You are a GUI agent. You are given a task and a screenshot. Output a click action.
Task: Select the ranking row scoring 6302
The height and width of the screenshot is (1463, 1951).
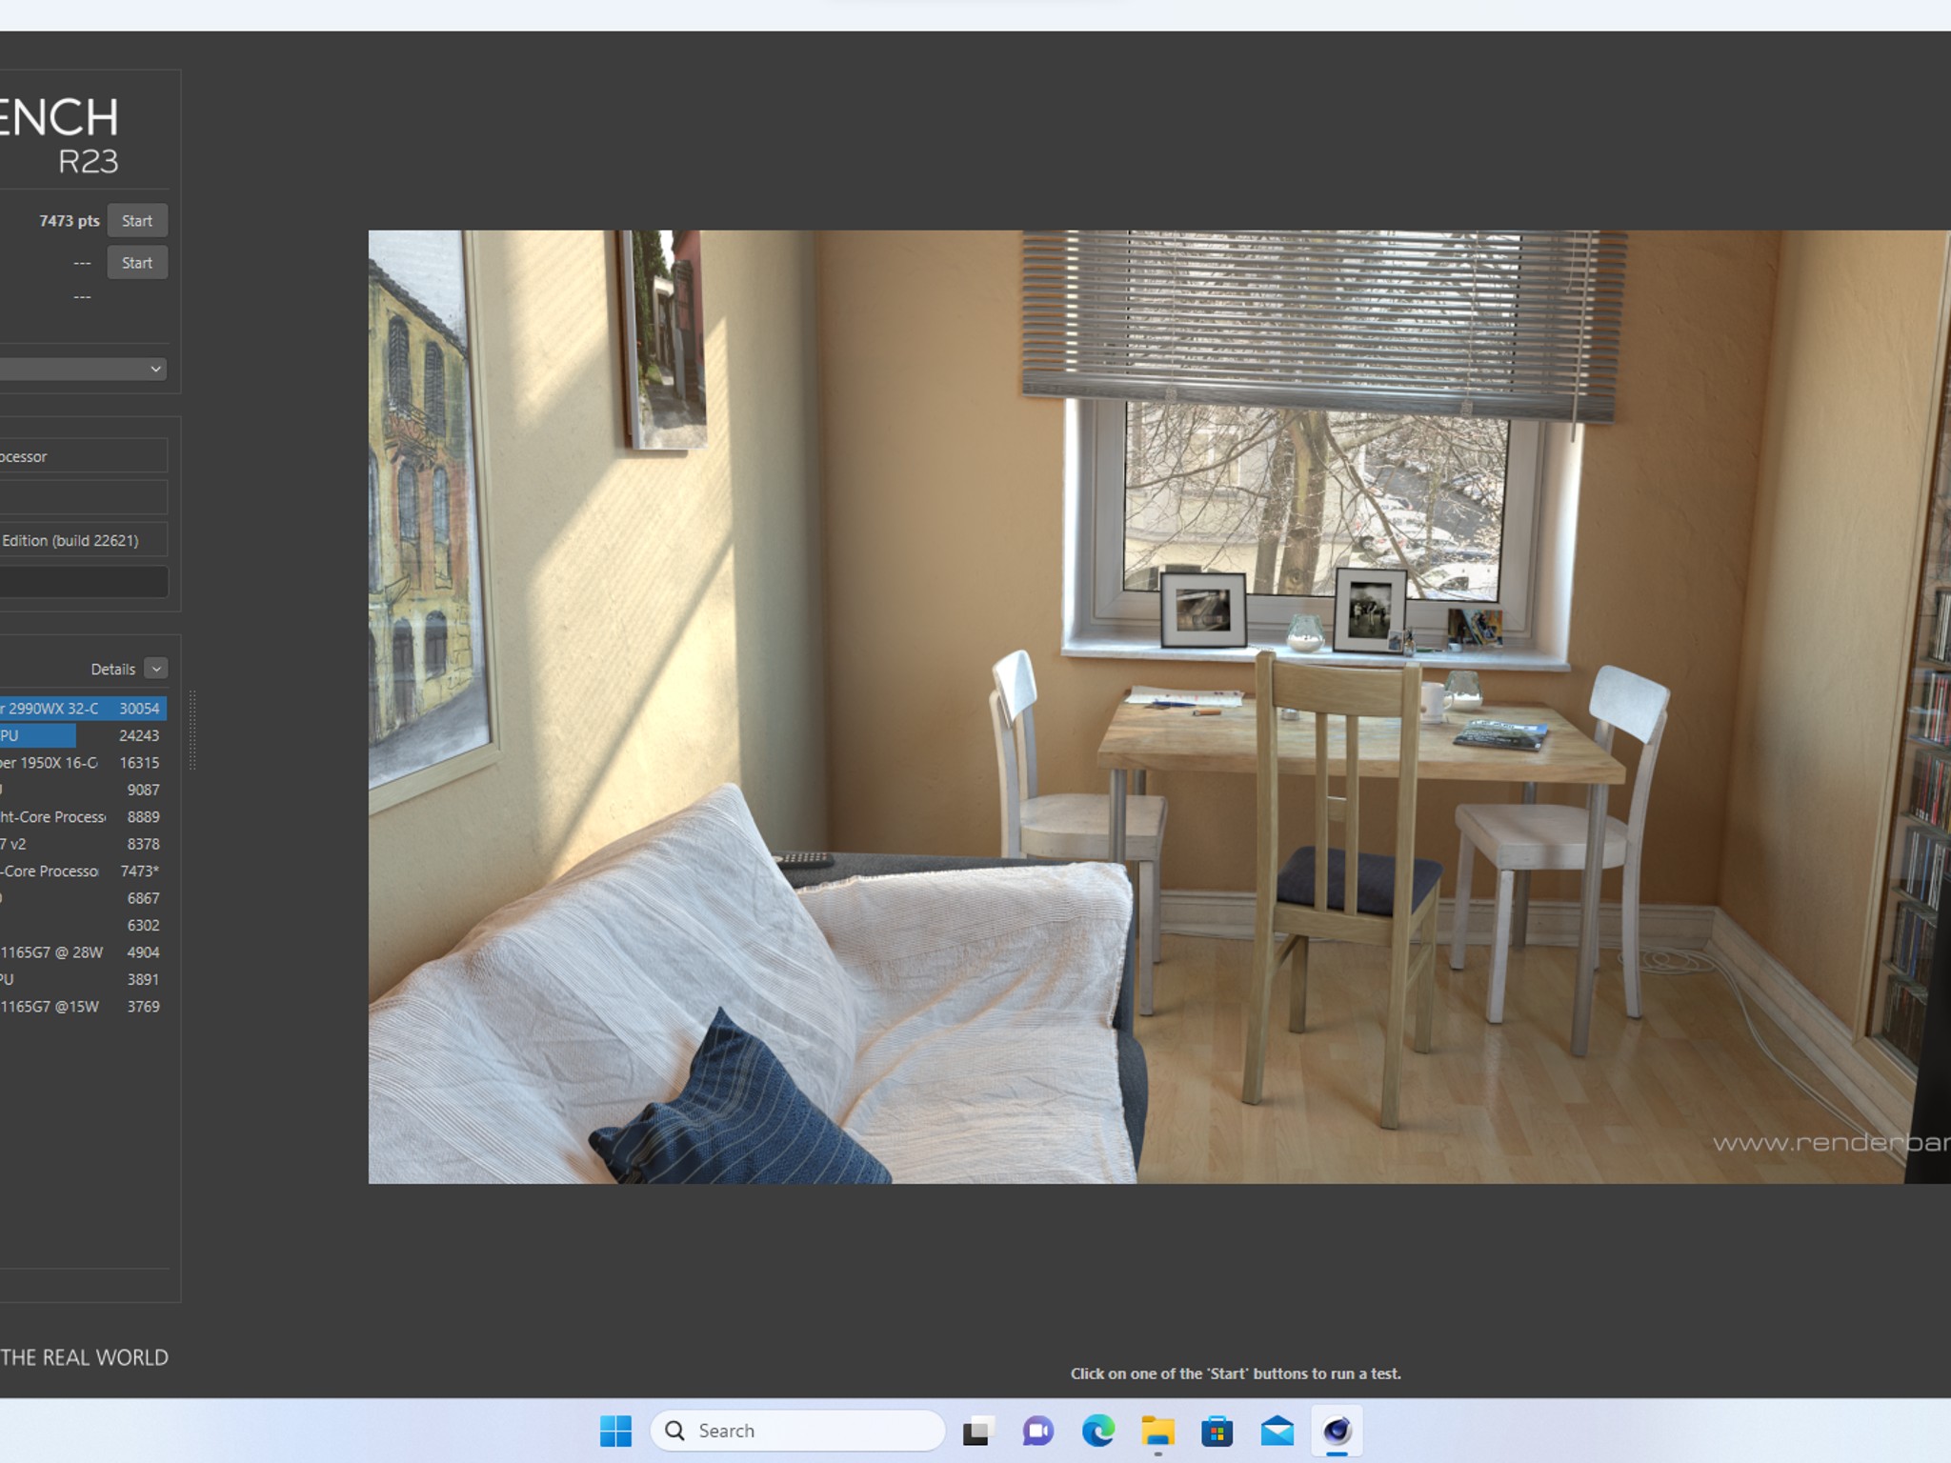click(x=83, y=926)
